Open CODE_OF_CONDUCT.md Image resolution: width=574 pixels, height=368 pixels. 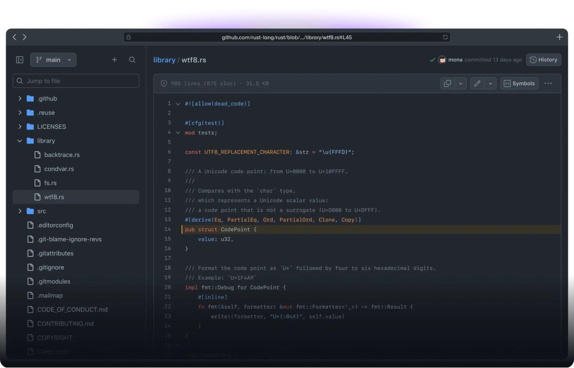point(72,309)
